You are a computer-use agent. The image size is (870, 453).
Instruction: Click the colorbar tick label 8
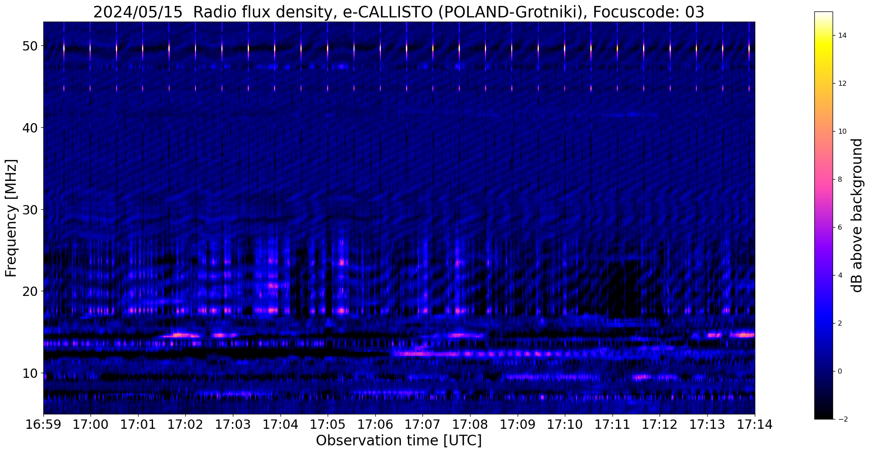(839, 180)
